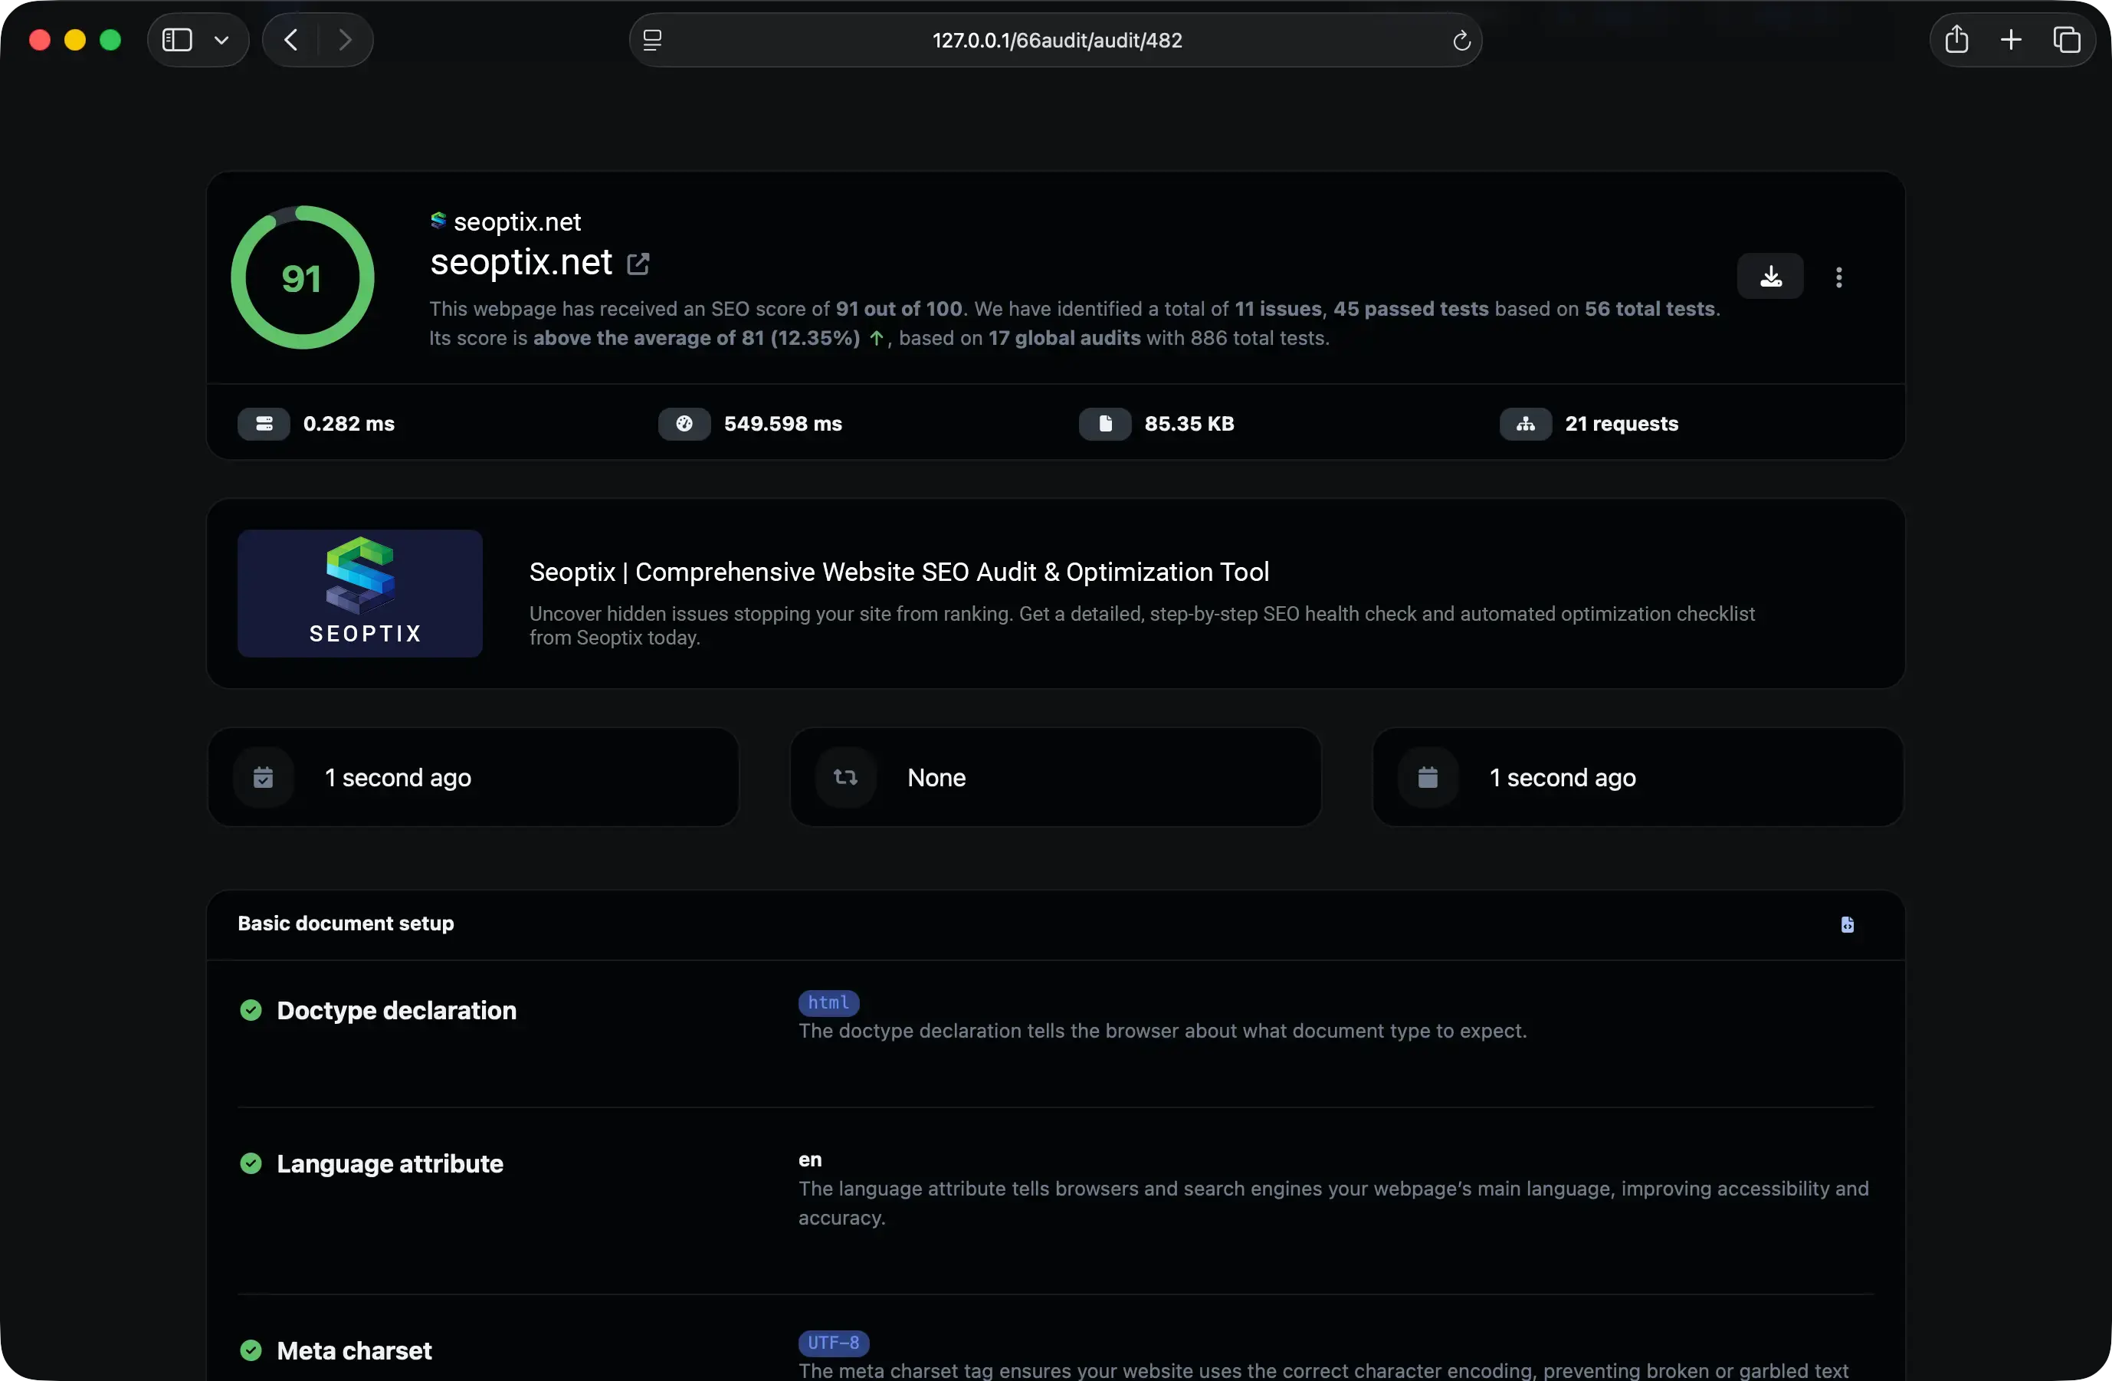Reload the page with the refresh icon

click(1461, 41)
